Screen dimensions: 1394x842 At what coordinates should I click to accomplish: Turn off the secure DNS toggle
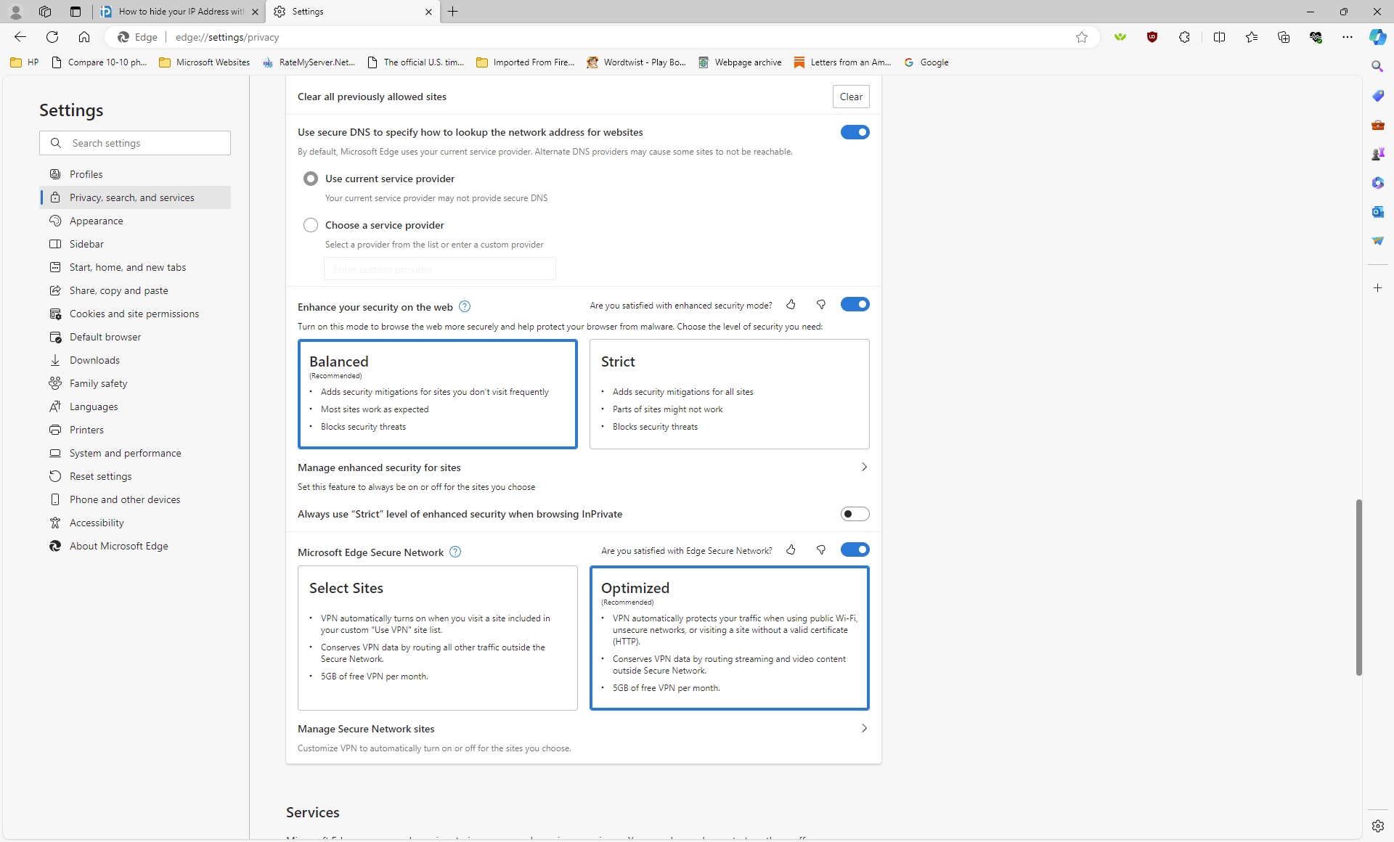pos(855,132)
